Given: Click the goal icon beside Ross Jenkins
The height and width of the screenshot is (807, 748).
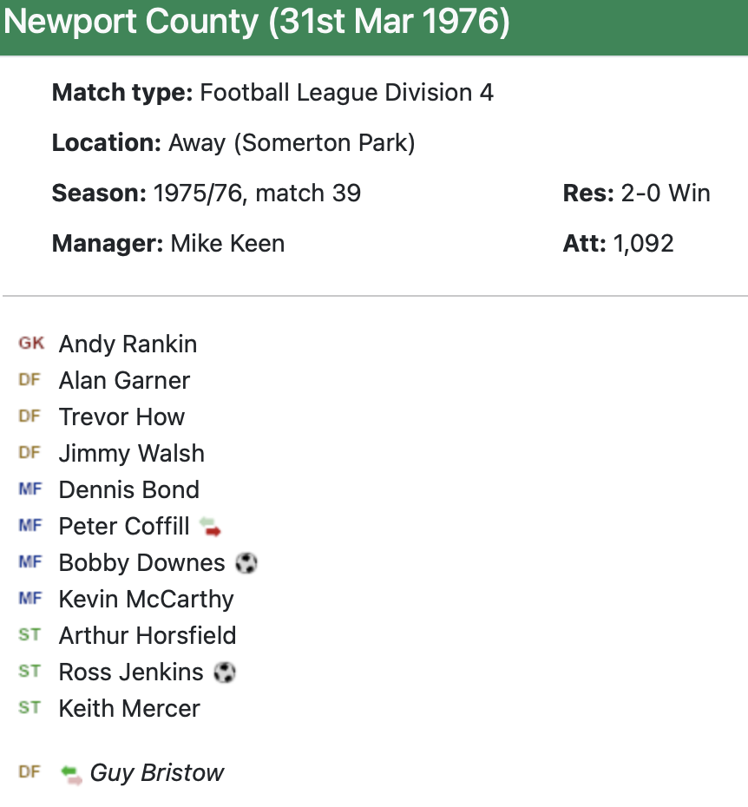Looking at the screenshot, I should pyautogui.click(x=225, y=672).
